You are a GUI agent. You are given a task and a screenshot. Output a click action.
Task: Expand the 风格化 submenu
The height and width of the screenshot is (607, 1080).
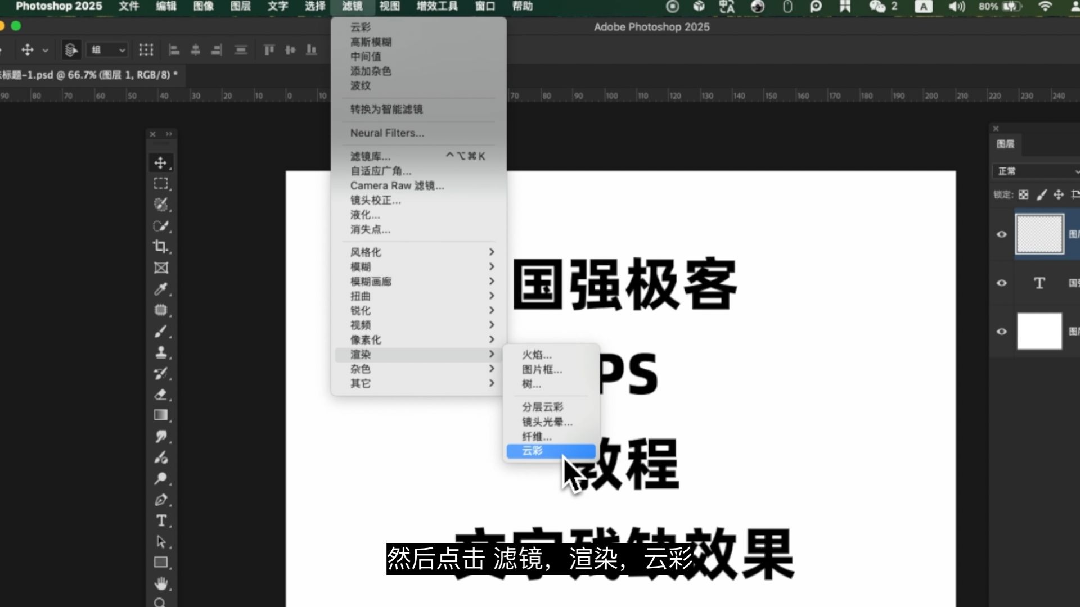(x=419, y=252)
